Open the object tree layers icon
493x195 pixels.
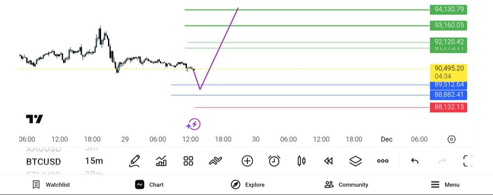pyautogui.click(x=355, y=161)
